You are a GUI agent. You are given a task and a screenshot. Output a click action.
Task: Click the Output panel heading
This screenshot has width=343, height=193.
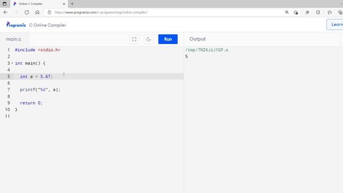tap(198, 39)
